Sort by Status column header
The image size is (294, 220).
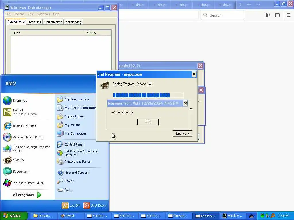coord(98,33)
